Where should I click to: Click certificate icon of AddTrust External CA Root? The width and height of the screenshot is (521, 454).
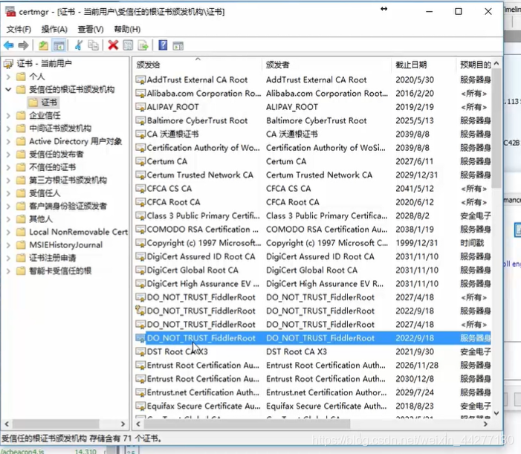click(x=140, y=80)
